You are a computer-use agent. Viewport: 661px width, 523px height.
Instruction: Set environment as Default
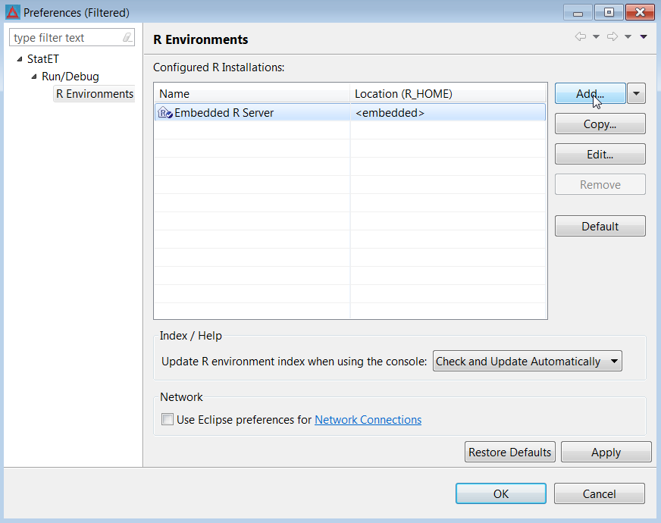(x=600, y=227)
